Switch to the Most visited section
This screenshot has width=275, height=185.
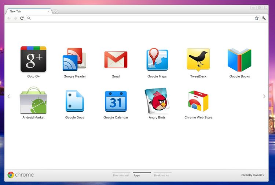121,175
